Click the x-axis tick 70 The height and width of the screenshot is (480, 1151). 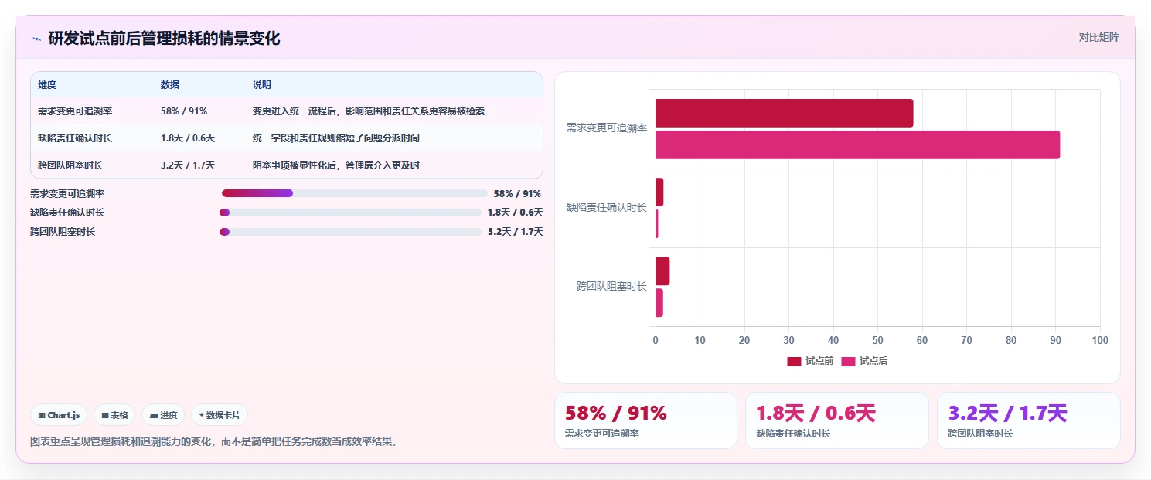[x=967, y=340]
